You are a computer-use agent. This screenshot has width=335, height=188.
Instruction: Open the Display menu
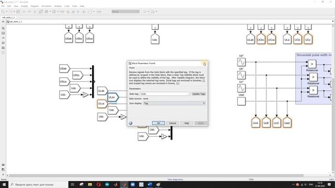(x=25, y=6)
